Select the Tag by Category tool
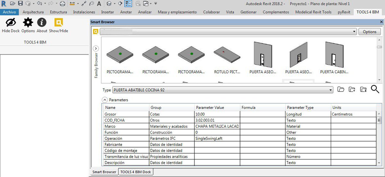Viewport: 385px width, 177px height. [x=91, y=4]
